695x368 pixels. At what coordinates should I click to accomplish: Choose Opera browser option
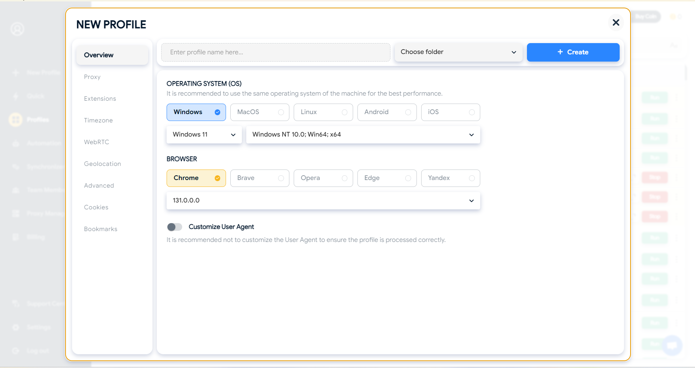tap(323, 178)
